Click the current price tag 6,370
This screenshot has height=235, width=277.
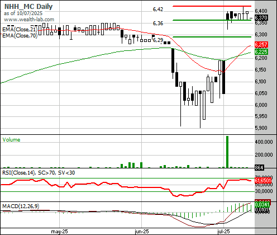click(x=261, y=18)
